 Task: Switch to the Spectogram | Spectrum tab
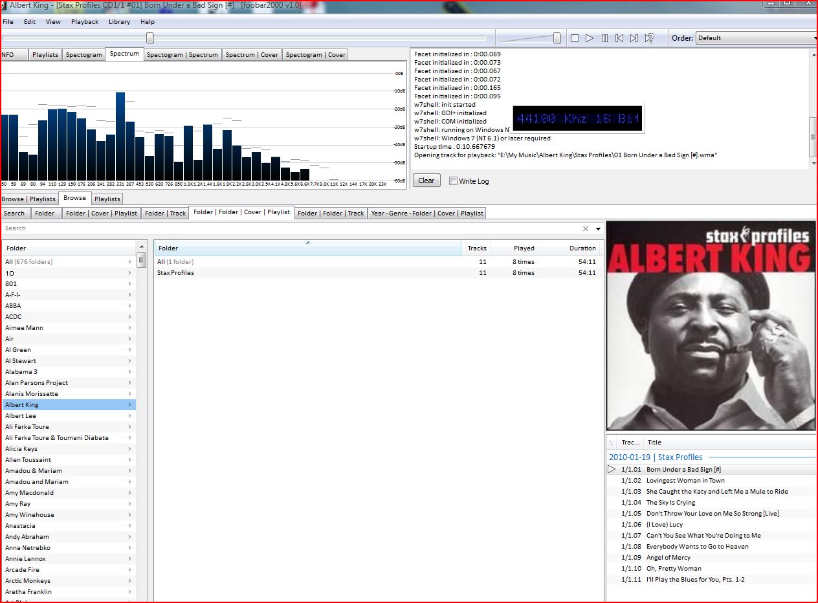click(x=182, y=55)
